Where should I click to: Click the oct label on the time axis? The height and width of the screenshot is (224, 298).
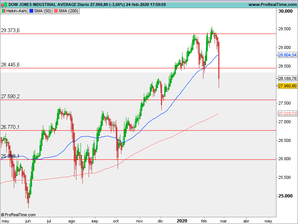click(x=116, y=221)
